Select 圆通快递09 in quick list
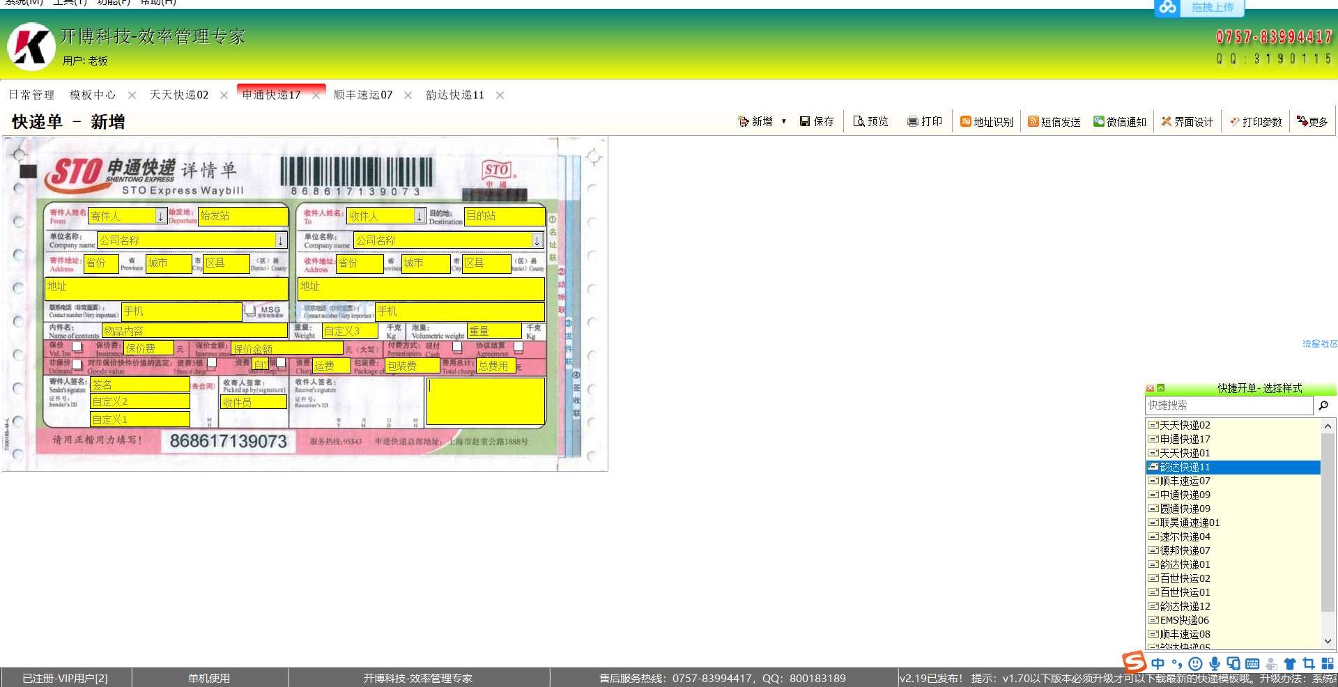 coord(1233,509)
